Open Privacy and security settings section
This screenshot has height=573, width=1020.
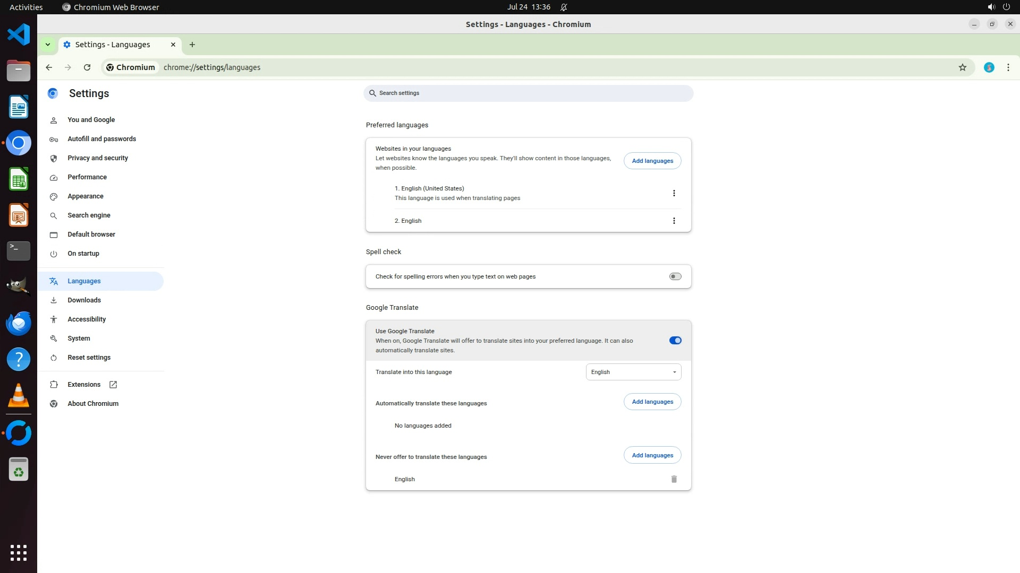point(98,158)
